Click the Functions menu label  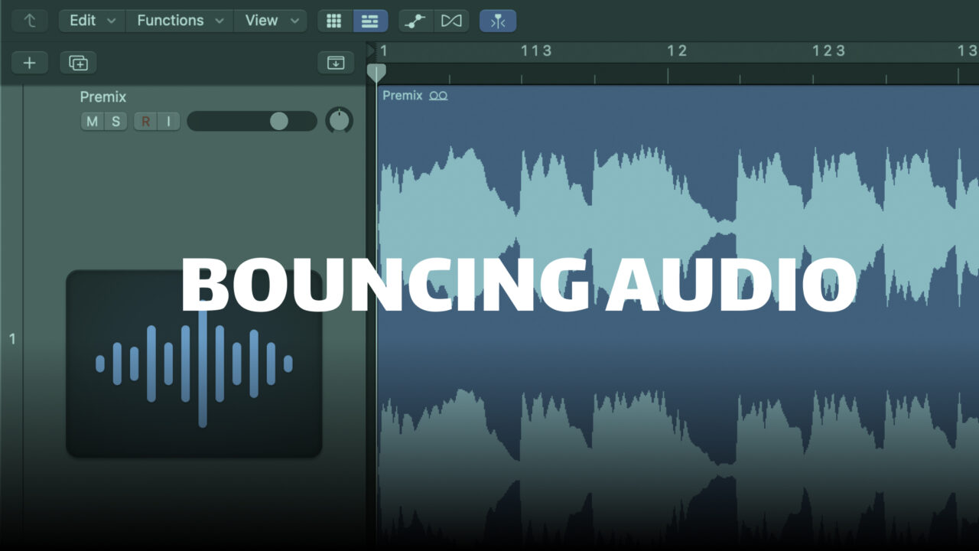[170, 21]
